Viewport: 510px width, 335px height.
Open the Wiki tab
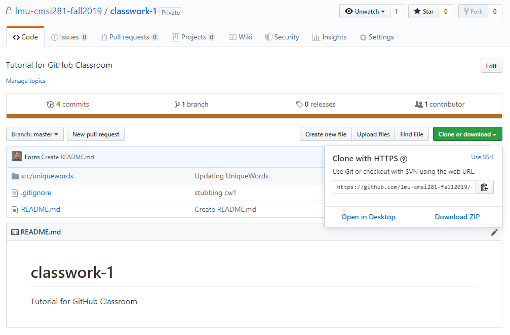(x=241, y=37)
